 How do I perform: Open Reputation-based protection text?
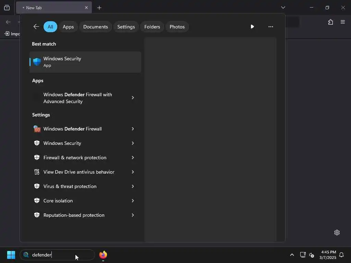(74, 215)
